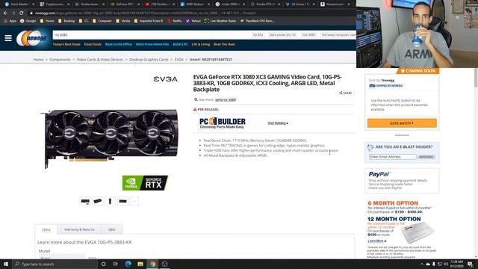Open the Netflix bookmark
This screenshot has height=269, width=478.
(175, 21)
